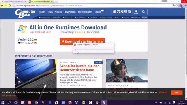The height and width of the screenshot is (105, 187).
Task: Click the browser back arrow
Action: click(x=2, y=6)
